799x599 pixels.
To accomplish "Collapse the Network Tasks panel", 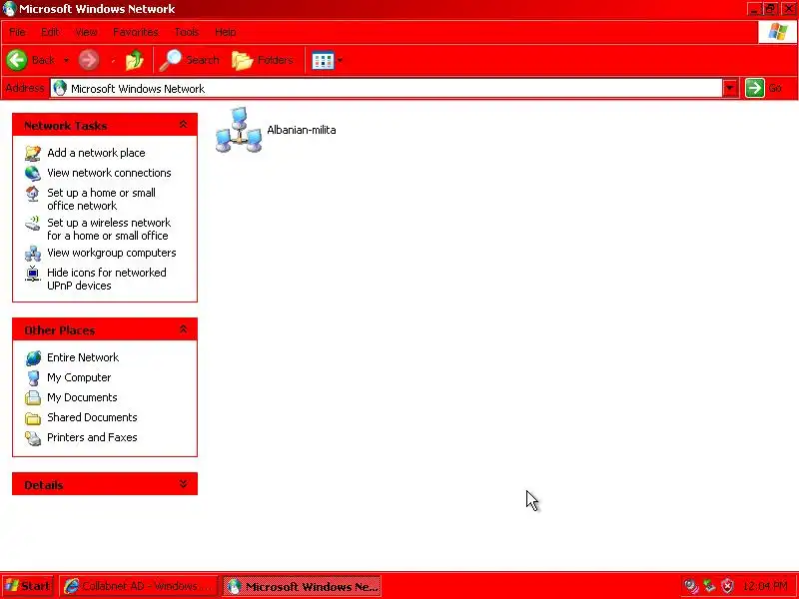I will point(183,125).
